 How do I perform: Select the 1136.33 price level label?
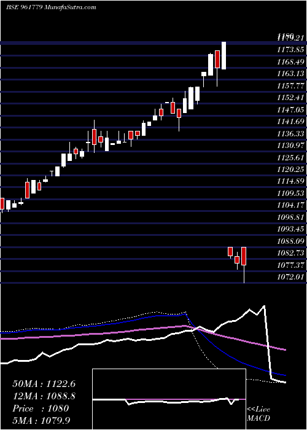(x=290, y=133)
